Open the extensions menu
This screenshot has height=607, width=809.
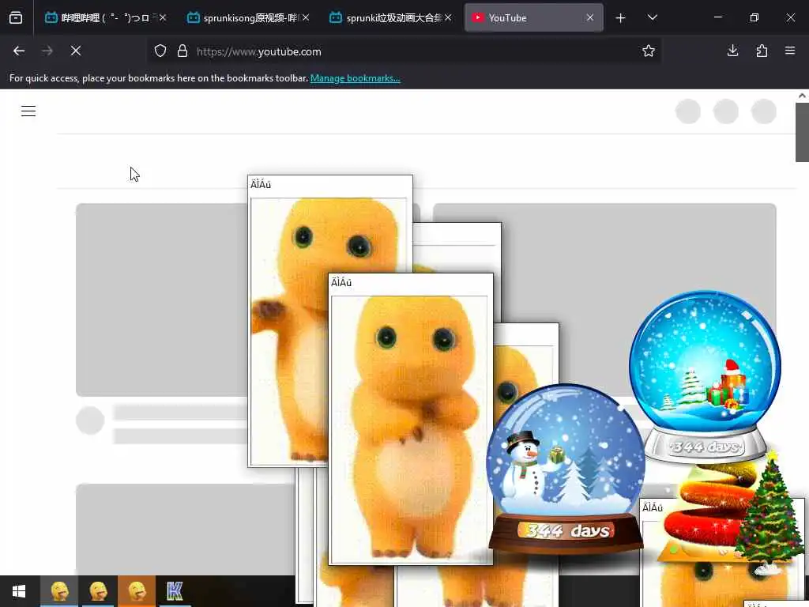coord(762,51)
